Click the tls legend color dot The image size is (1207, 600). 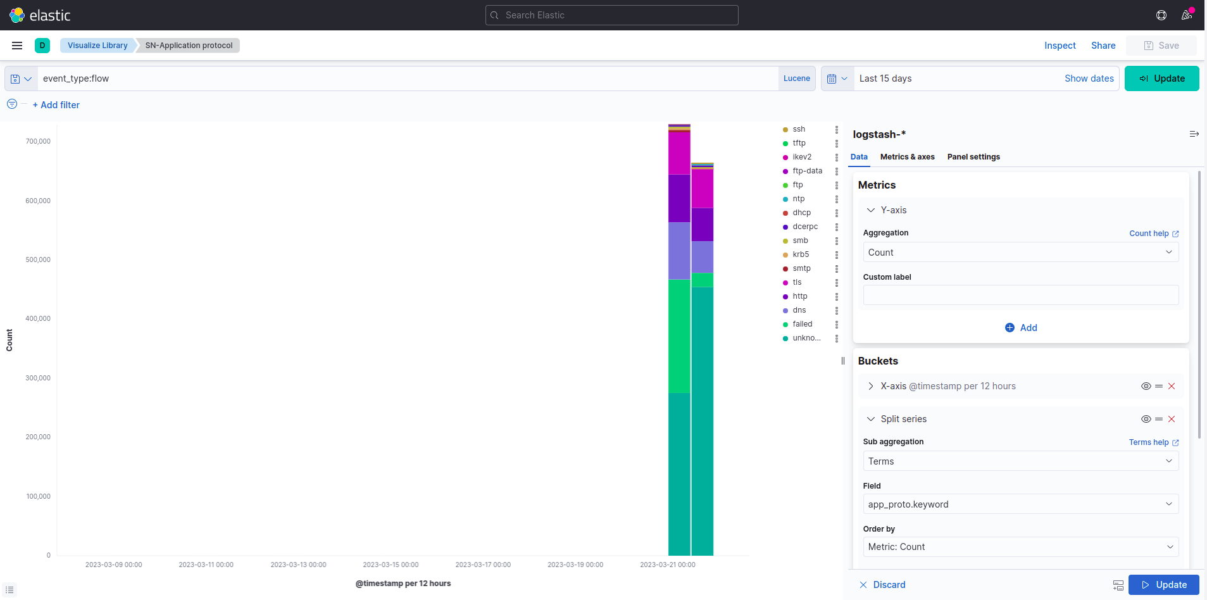pos(785,283)
